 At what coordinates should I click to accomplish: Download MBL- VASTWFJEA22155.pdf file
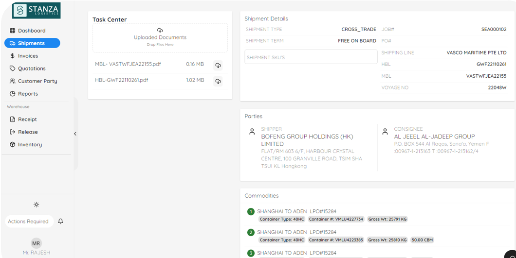(218, 66)
